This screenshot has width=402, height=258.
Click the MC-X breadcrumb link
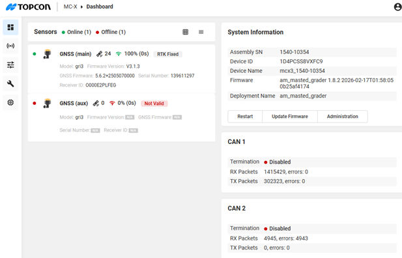tap(70, 7)
